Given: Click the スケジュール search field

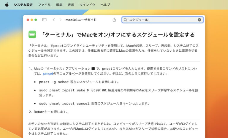Looking at the screenshot, I should pyautogui.click(x=162, y=20).
